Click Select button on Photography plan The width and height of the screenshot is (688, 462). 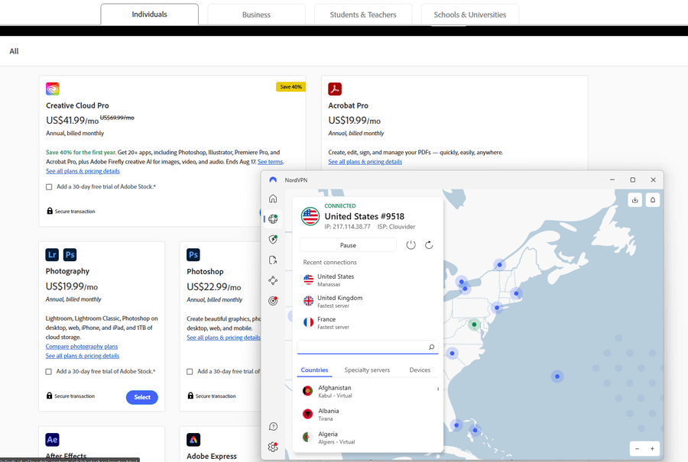click(142, 397)
